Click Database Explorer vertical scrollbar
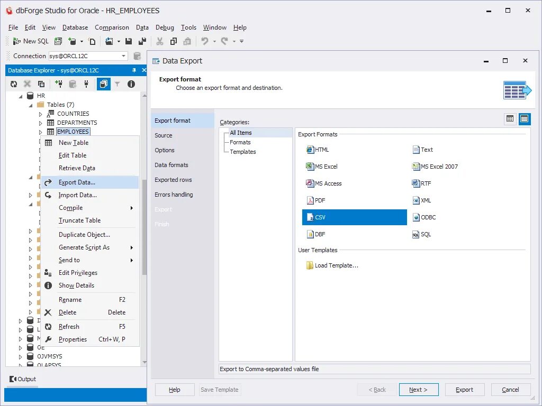The height and width of the screenshot is (406, 542). pos(144,228)
